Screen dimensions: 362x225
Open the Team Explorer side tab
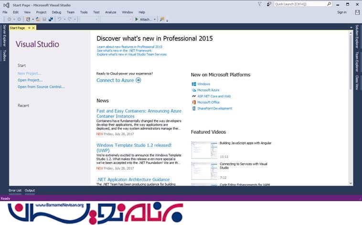point(357,61)
